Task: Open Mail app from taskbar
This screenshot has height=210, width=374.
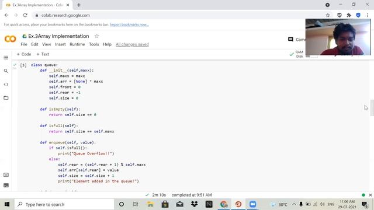Action: pos(179,204)
